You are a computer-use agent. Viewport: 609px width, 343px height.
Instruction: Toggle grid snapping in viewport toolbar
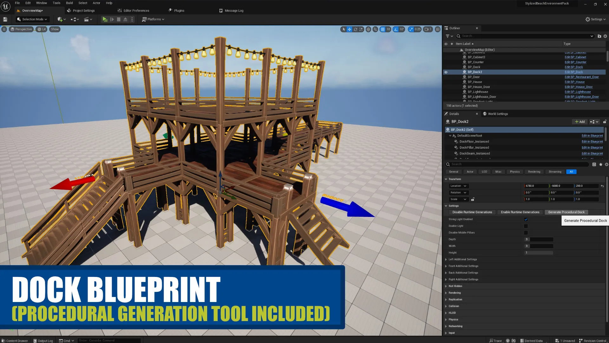[x=383, y=29]
